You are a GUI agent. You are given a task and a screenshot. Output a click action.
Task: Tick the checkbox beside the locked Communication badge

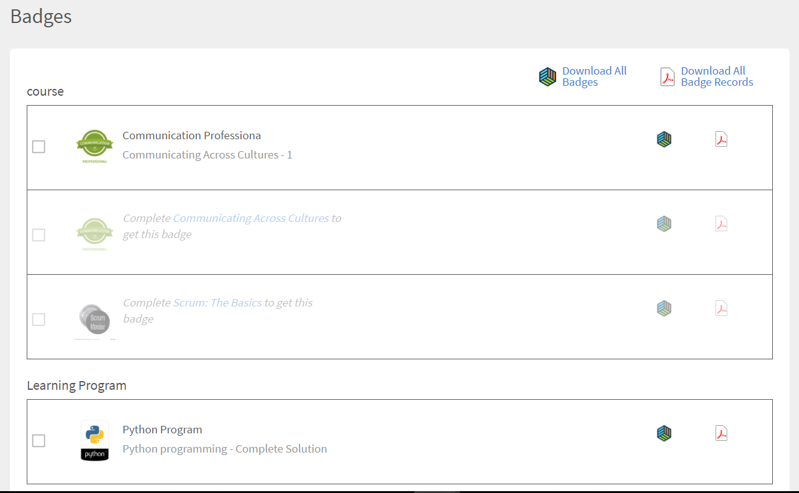click(39, 235)
